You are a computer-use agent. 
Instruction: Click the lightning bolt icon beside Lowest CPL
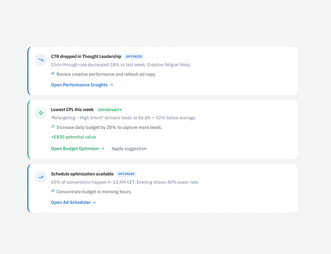click(x=41, y=113)
